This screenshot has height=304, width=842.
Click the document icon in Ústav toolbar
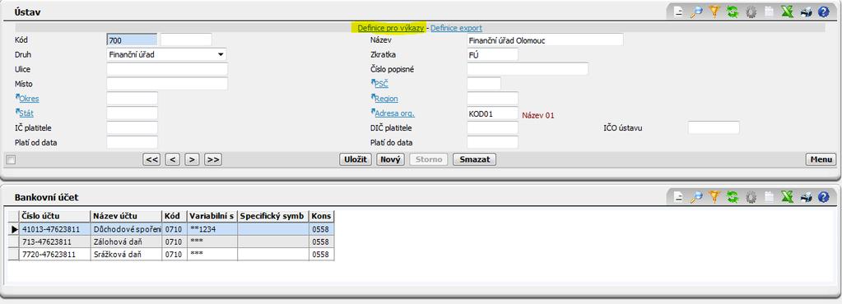pyautogui.click(x=679, y=12)
